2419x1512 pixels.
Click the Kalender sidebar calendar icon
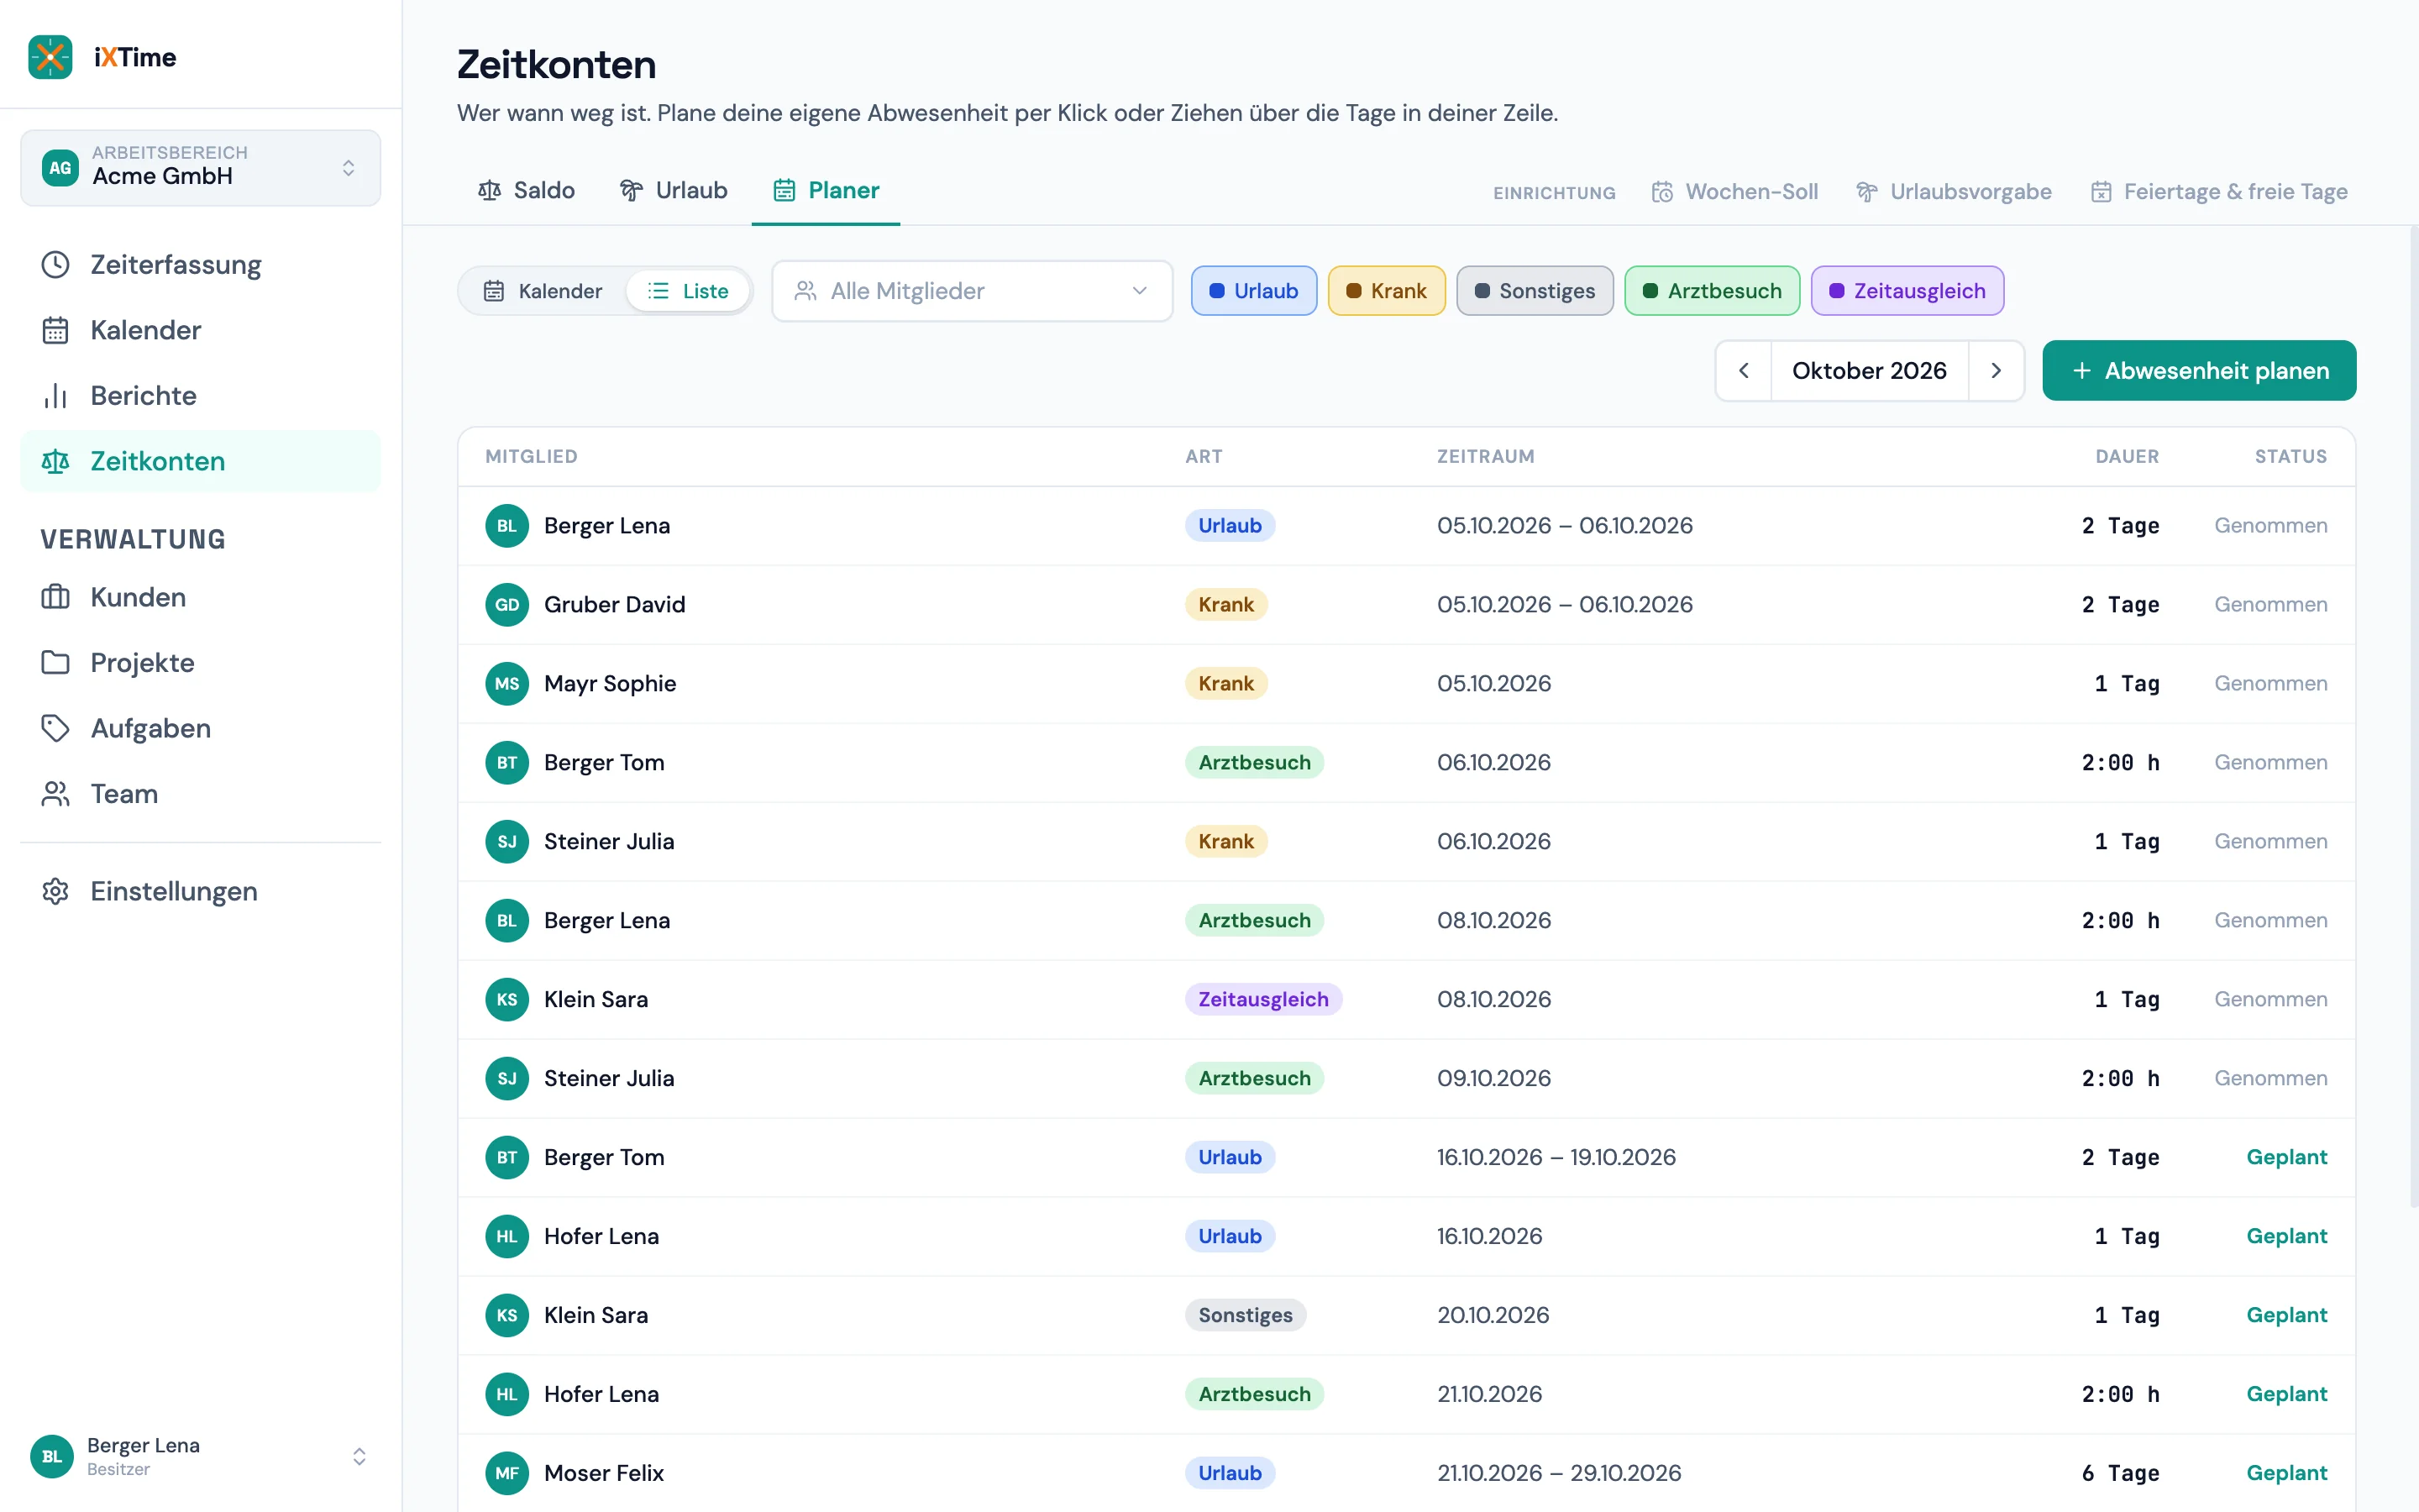coord(55,330)
